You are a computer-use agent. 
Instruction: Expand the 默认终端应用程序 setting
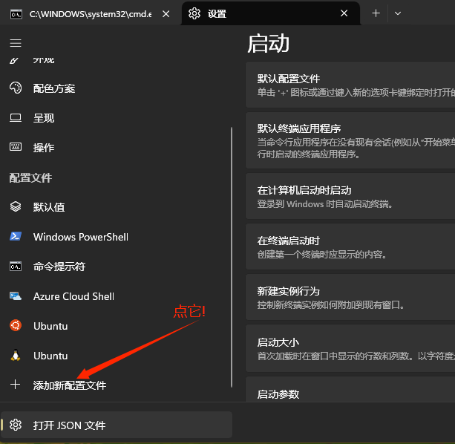point(350,140)
